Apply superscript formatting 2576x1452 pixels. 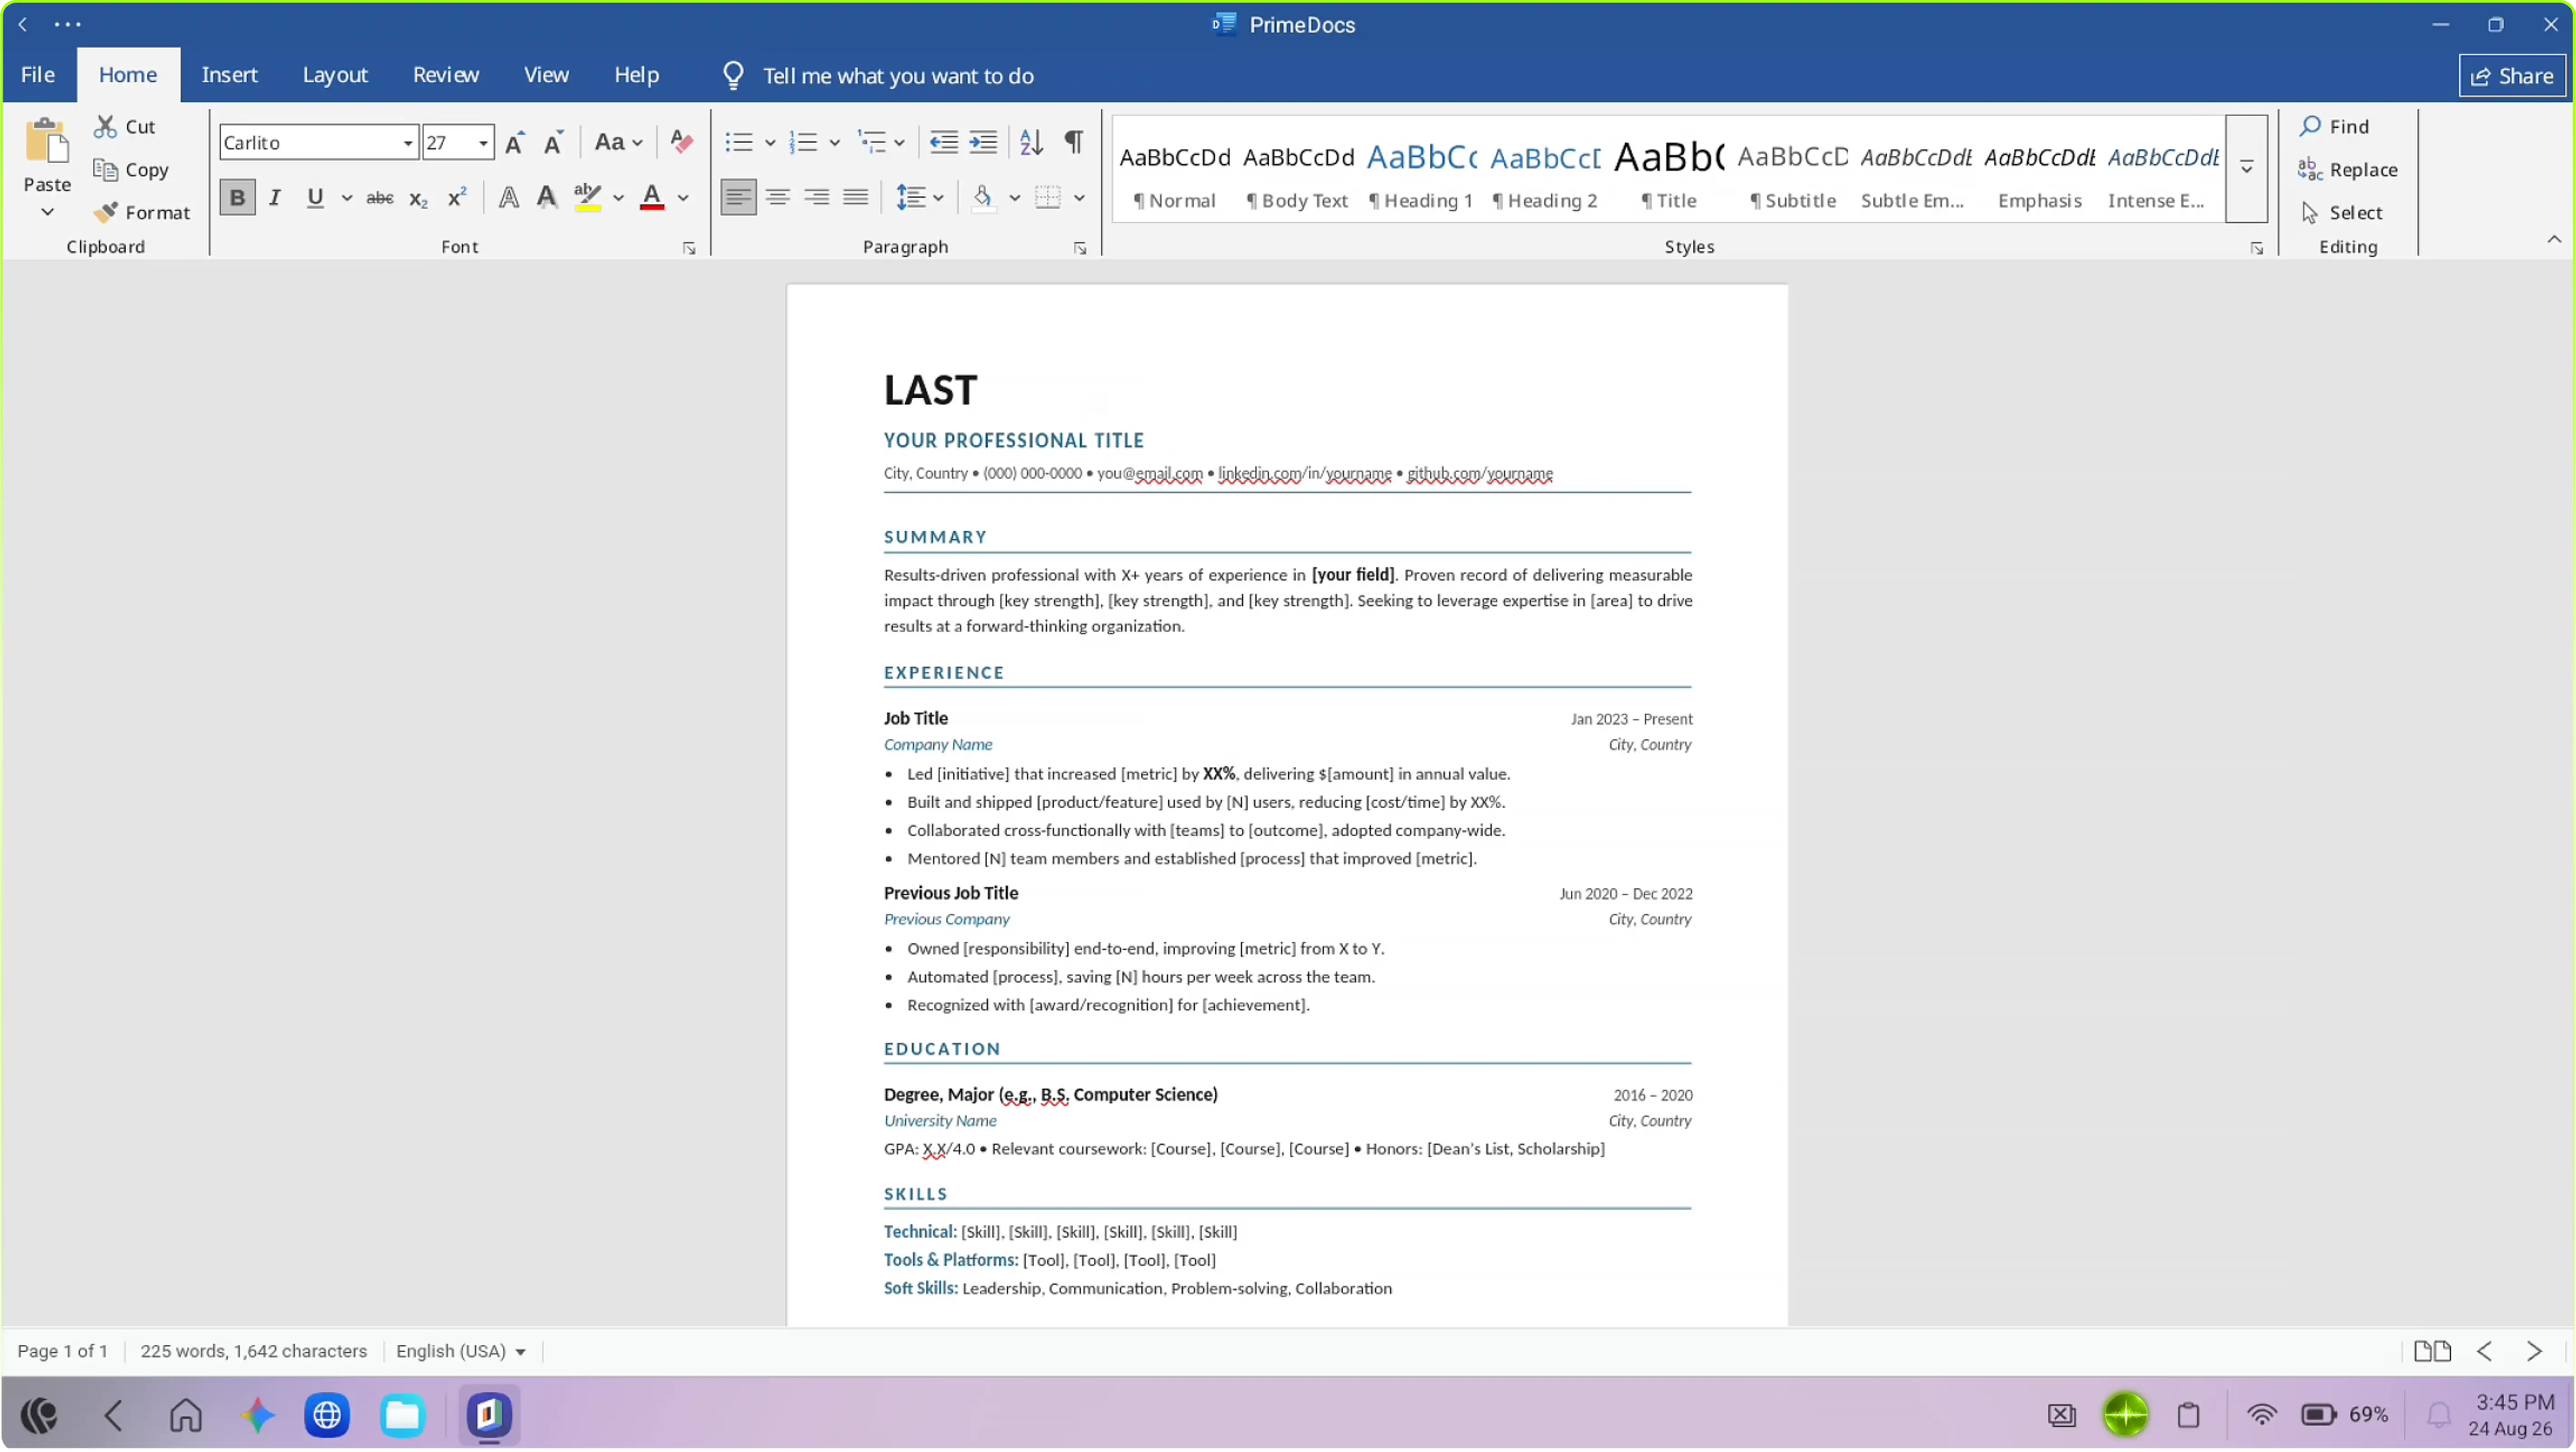pos(457,198)
